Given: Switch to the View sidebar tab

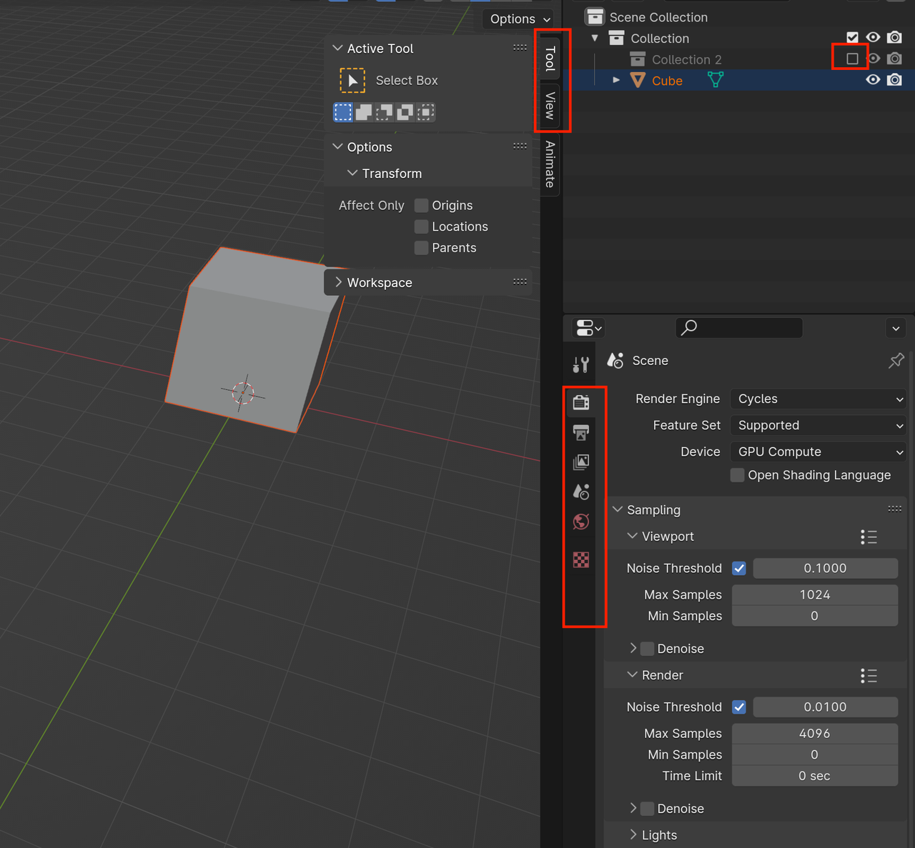Looking at the screenshot, I should click(550, 106).
